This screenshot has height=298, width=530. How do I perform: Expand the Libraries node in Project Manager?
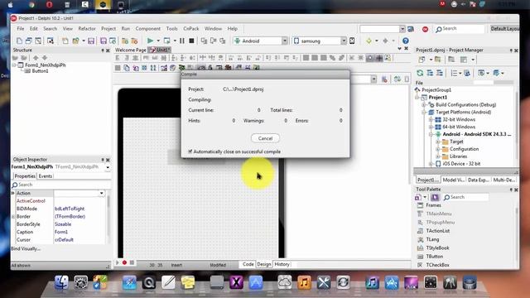pyautogui.click(x=438, y=156)
